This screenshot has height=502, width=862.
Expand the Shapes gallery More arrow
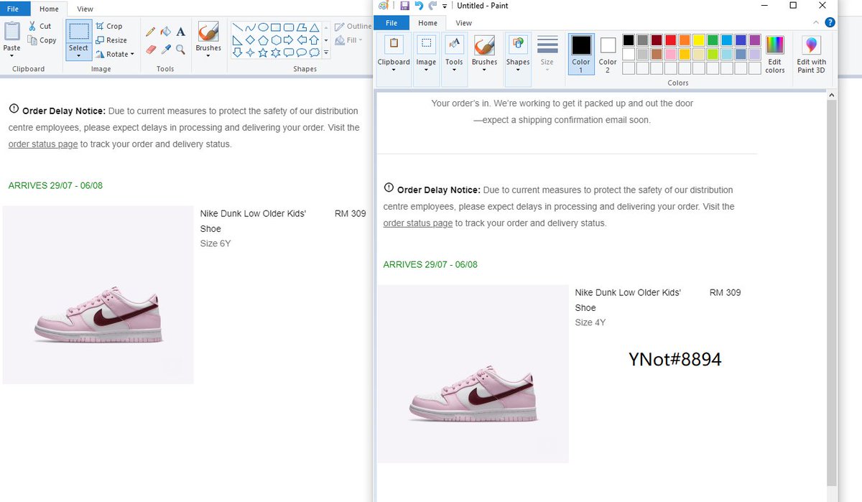[x=326, y=53]
